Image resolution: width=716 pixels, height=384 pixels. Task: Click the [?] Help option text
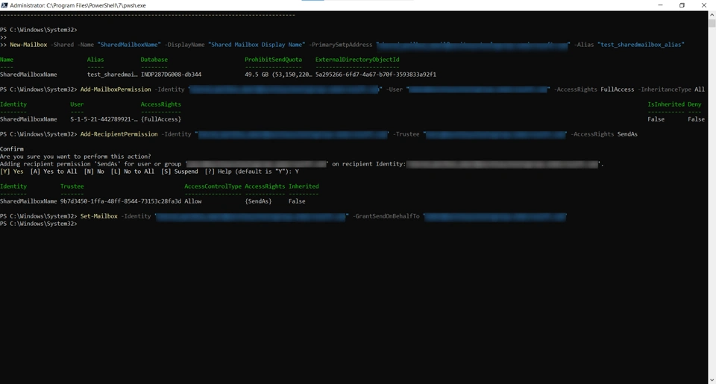pos(219,171)
